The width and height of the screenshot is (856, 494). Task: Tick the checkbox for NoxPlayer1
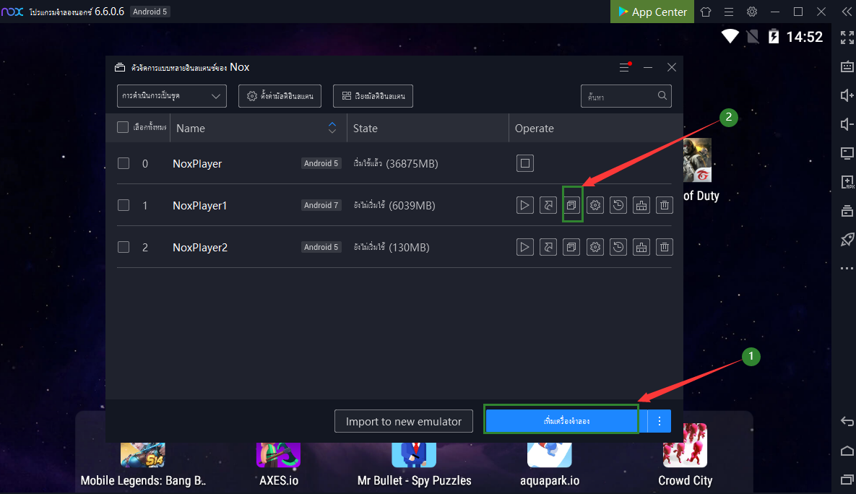124,206
